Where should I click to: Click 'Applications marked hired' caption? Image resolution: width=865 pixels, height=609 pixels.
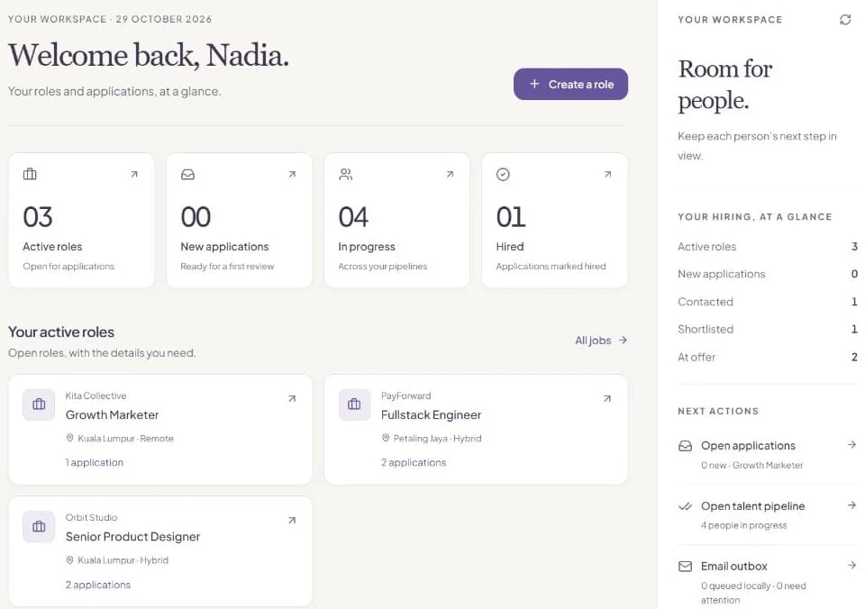click(551, 267)
